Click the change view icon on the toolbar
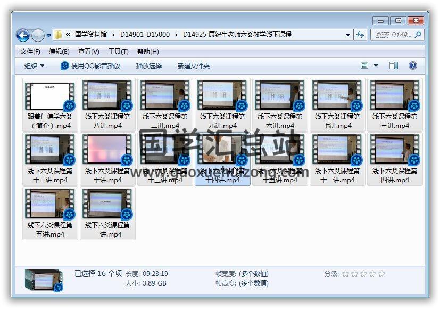 tap(364, 65)
